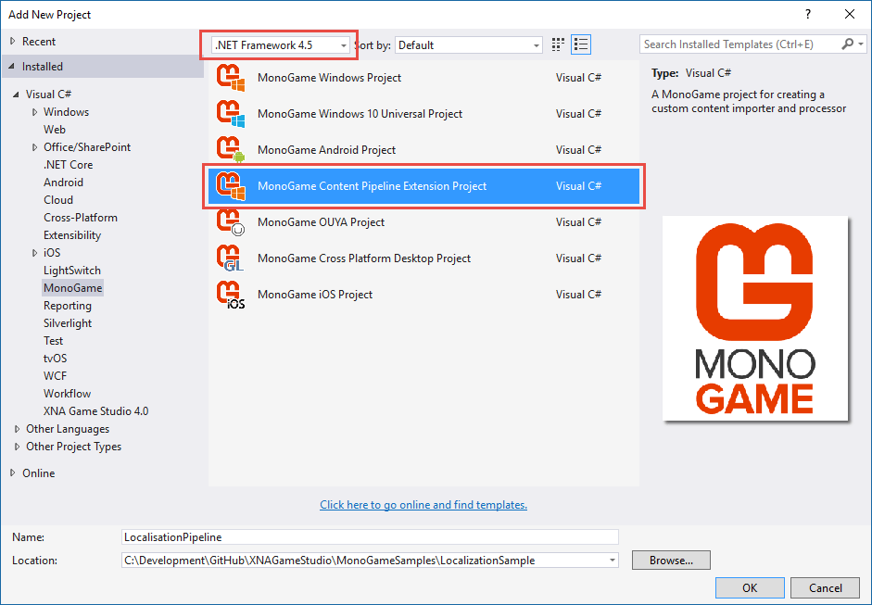
Task: Choose MonoGame Windows 10 Universal Project name
Action: pos(360,114)
